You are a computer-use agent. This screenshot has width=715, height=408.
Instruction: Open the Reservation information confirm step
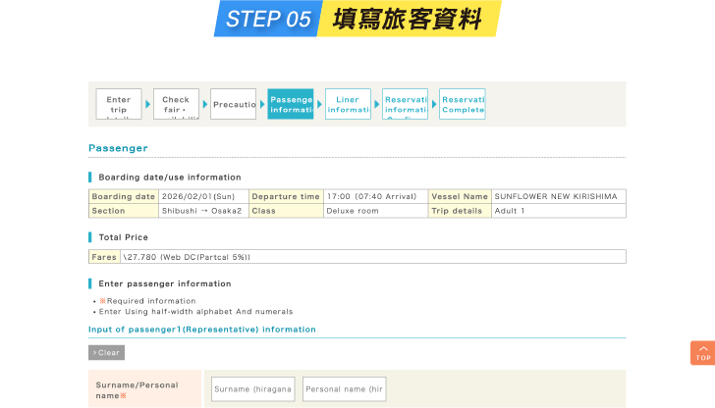pyautogui.click(x=405, y=104)
